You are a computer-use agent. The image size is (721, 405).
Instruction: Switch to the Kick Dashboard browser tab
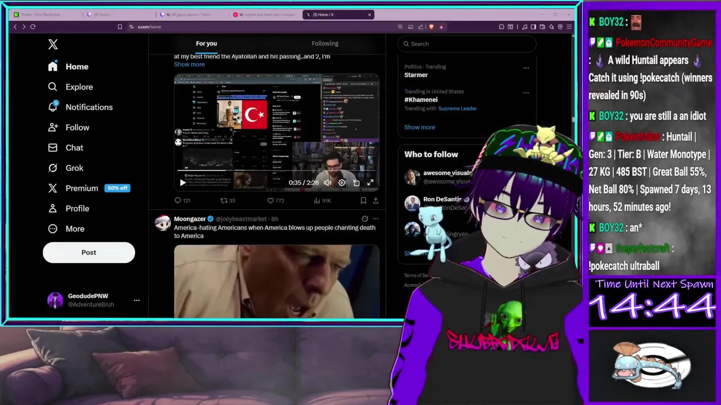pyautogui.click(x=45, y=15)
